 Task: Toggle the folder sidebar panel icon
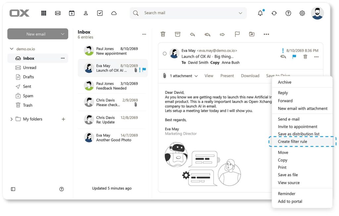[x=13, y=189]
